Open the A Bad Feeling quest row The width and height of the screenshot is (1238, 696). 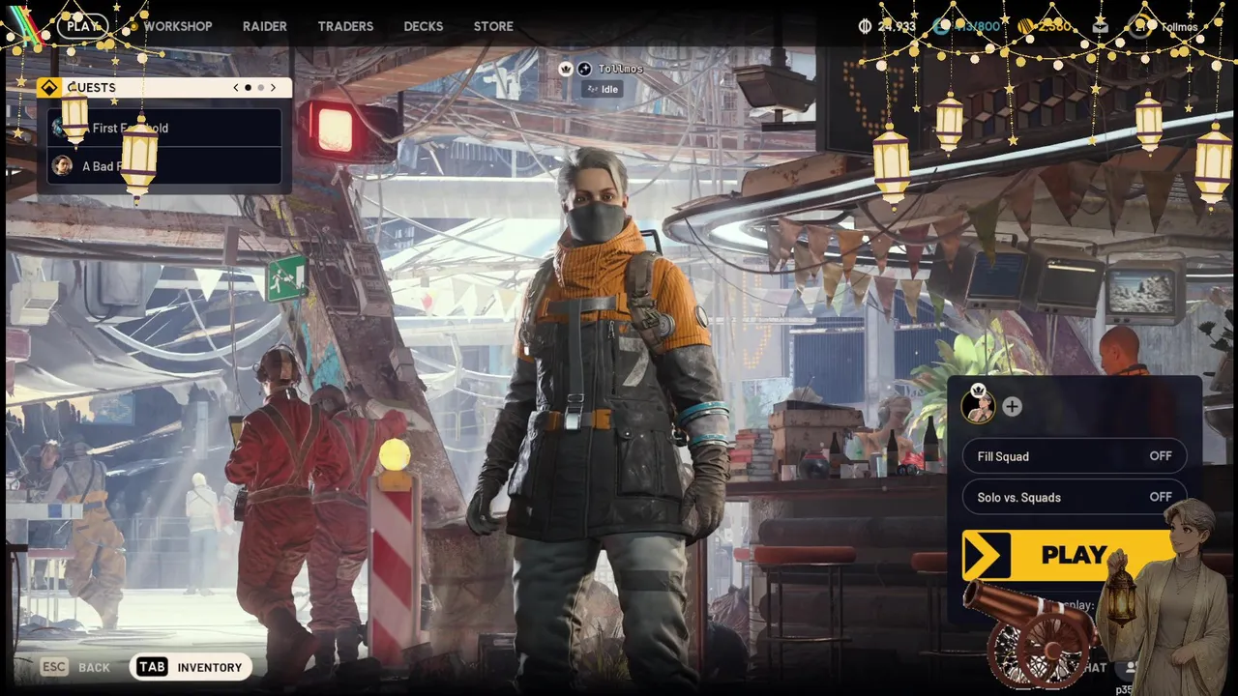[x=164, y=166]
